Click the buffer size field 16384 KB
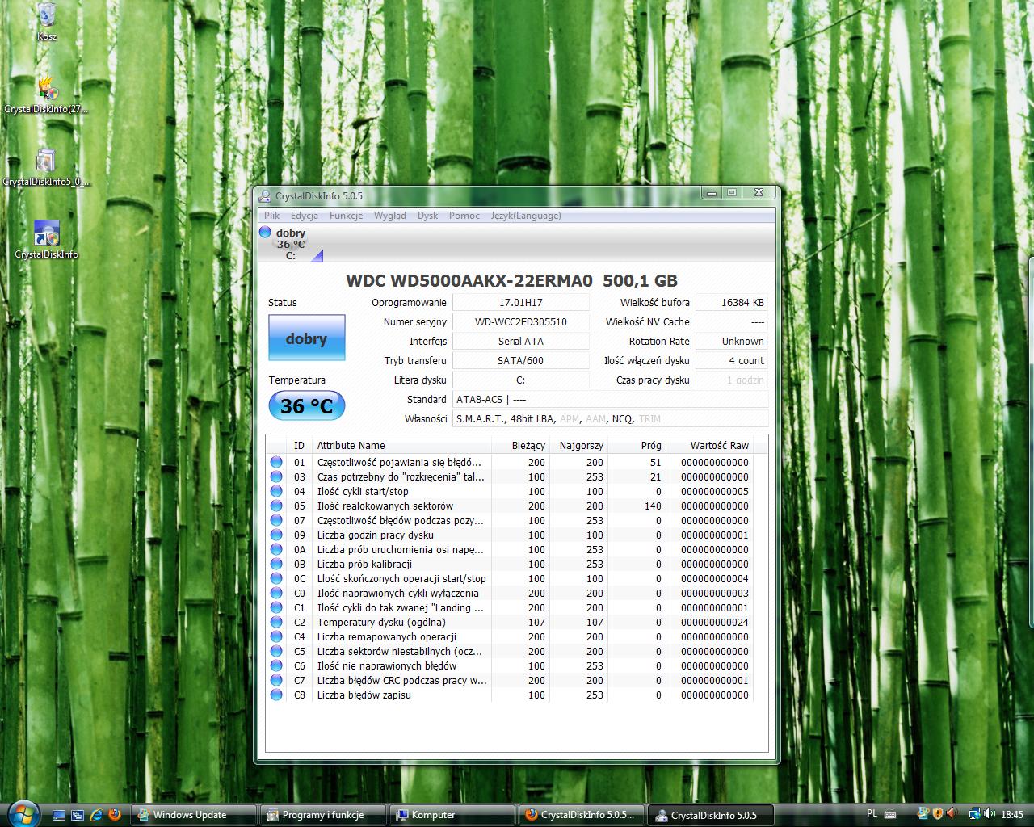The width and height of the screenshot is (1034, 827). (x=732, y=302)
